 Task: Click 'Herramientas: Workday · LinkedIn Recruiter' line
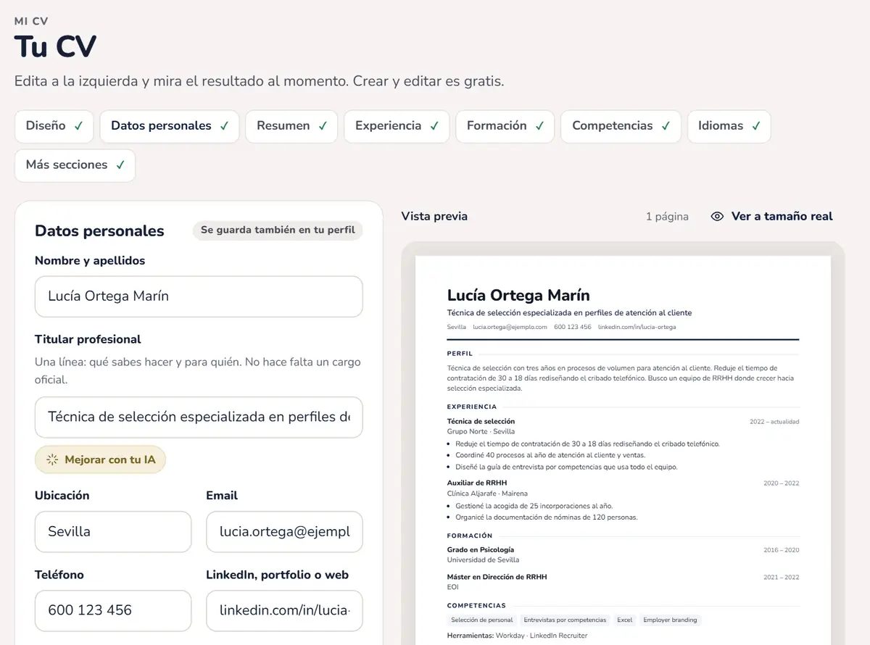pos(517,636)
